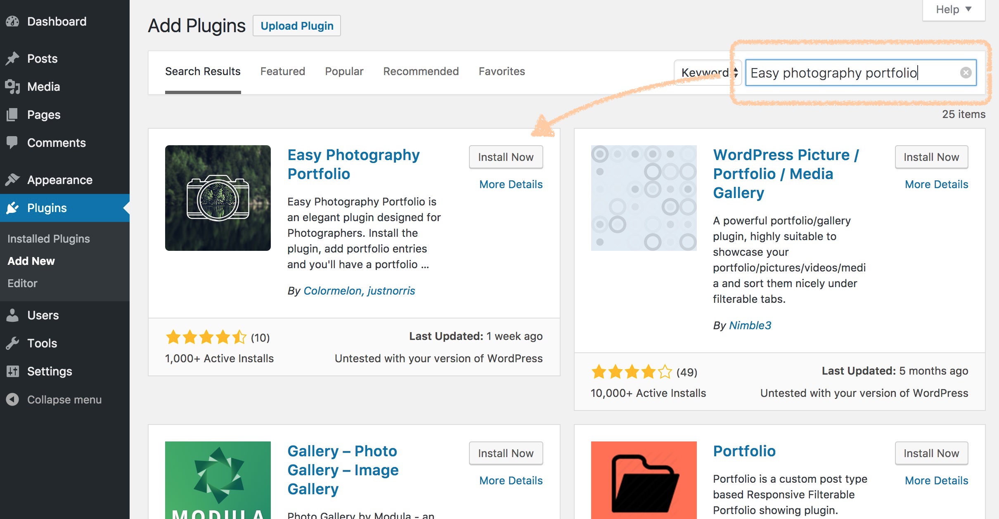The width and height of the screenshot is (999, 519).
Task: Click the "25 items" count text
Action: point(963,114)
